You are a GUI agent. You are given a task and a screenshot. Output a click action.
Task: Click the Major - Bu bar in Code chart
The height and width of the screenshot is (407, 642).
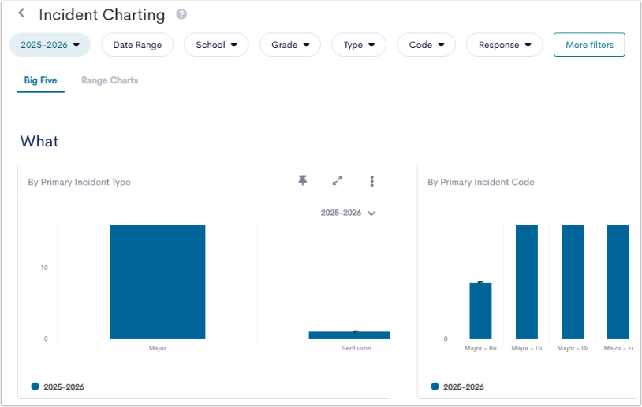point(480,310)
